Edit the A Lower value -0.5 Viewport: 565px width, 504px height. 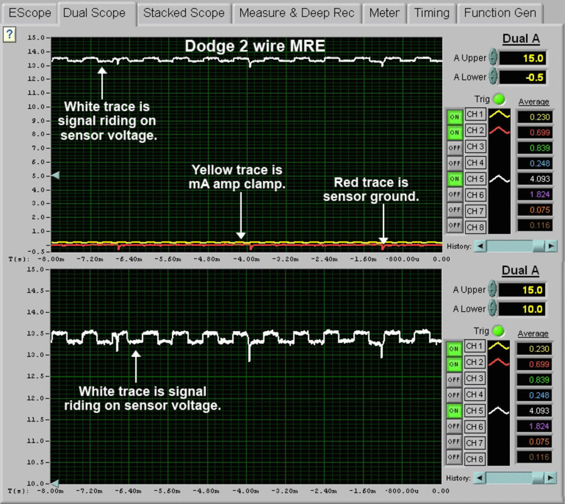click(x=522, y=77)
